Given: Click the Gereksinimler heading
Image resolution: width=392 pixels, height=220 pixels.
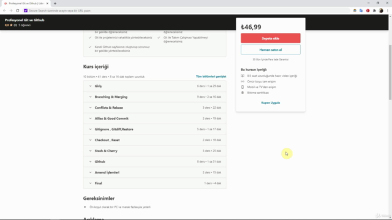Looking at the screenshot, I should pos(99,198).
